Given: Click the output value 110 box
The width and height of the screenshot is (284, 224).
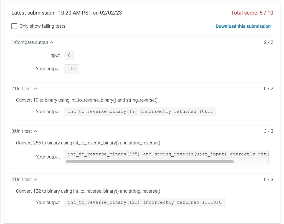Looking at the screenshot, I should coord(72,69).
